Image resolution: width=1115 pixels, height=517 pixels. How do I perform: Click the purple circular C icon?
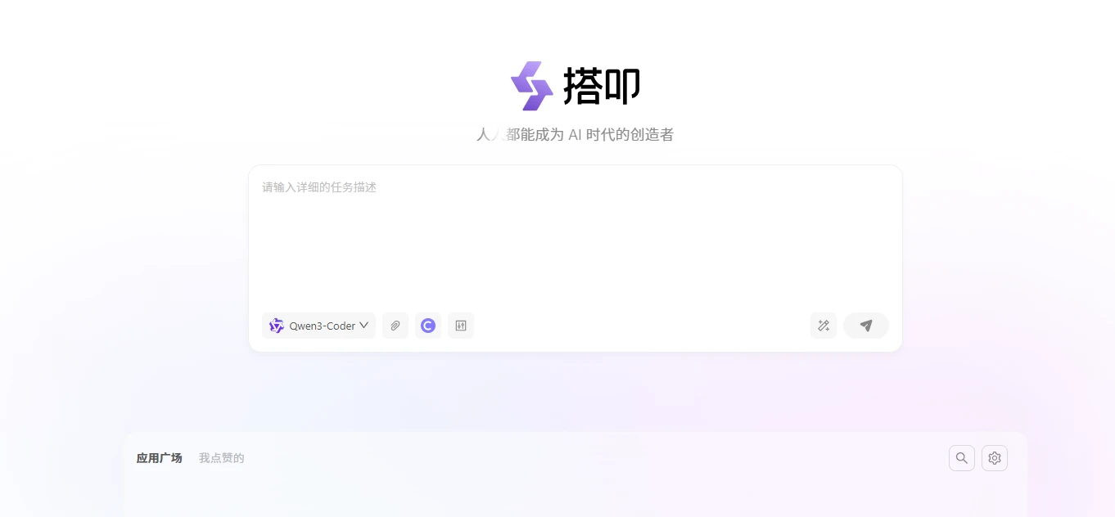tap(427, 326)
